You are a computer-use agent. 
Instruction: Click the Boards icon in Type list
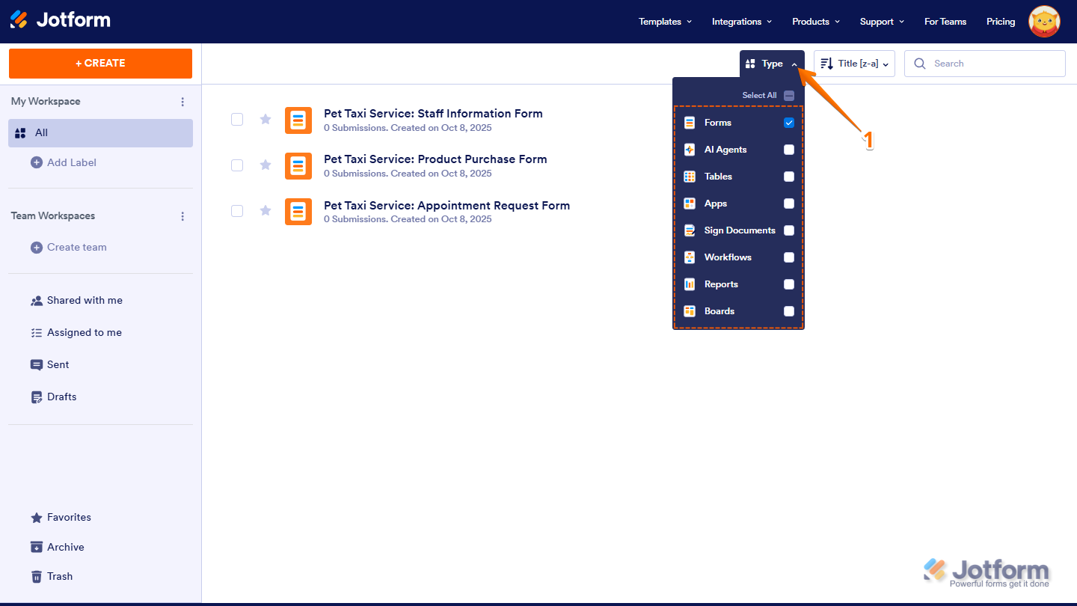click(690, 311)
